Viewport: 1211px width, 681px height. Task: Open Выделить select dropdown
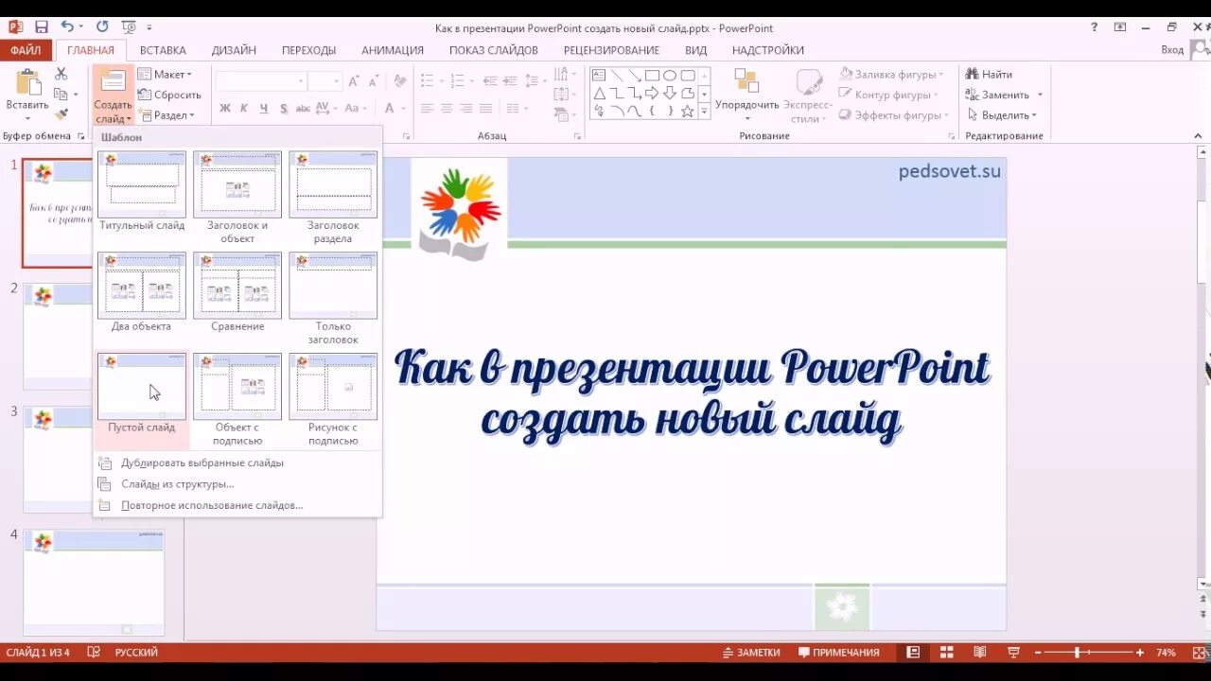(1002, 115)
